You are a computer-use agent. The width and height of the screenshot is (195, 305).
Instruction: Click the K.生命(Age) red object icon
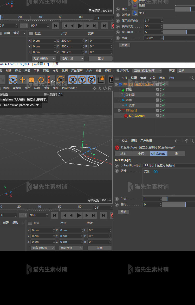126,116
